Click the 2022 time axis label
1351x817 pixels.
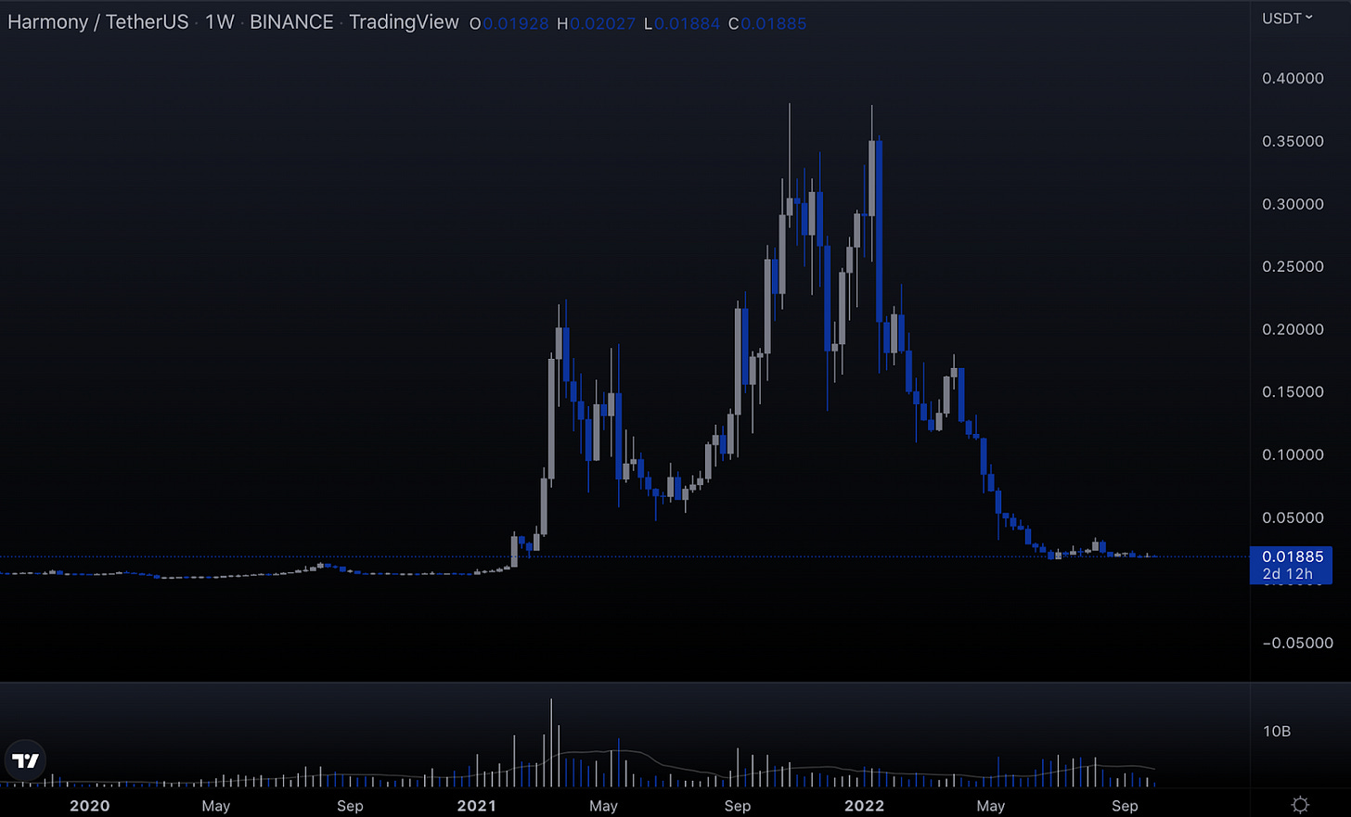864,806
